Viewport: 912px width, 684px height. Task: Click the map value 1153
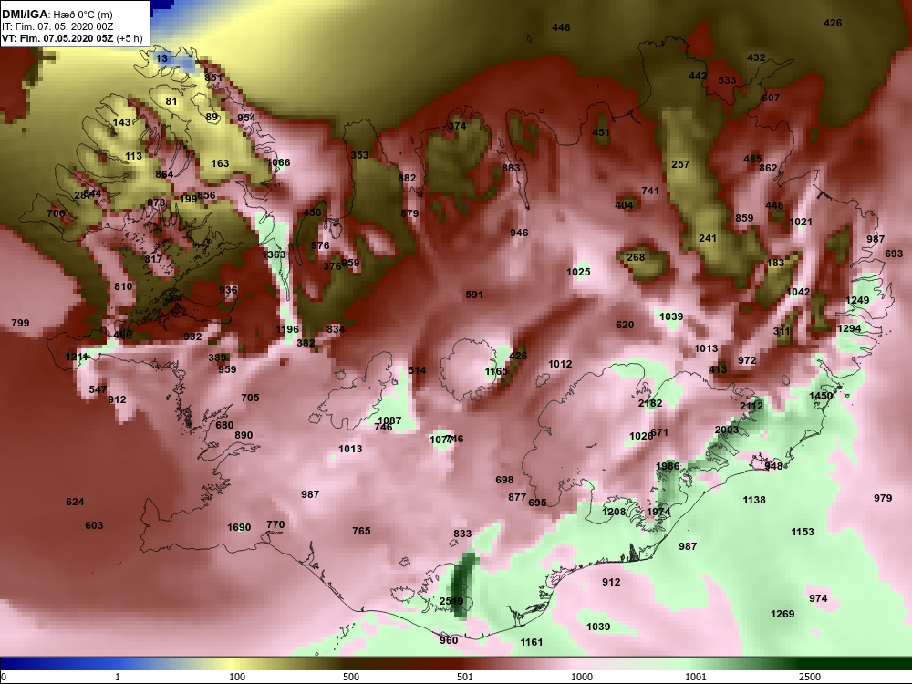tap(802, 532)
